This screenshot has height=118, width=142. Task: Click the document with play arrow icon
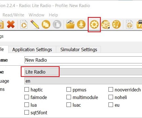24,24
